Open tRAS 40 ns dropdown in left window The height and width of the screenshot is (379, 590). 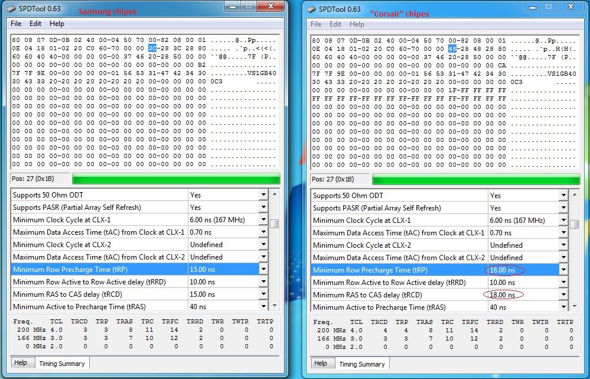(x=263, y=306)
